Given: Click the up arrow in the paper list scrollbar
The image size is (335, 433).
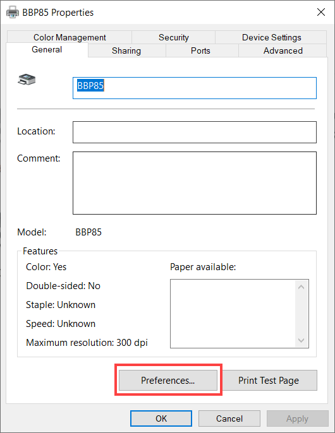Looking at the screenshot, I should pyautogui.click(x=301, y=287).
